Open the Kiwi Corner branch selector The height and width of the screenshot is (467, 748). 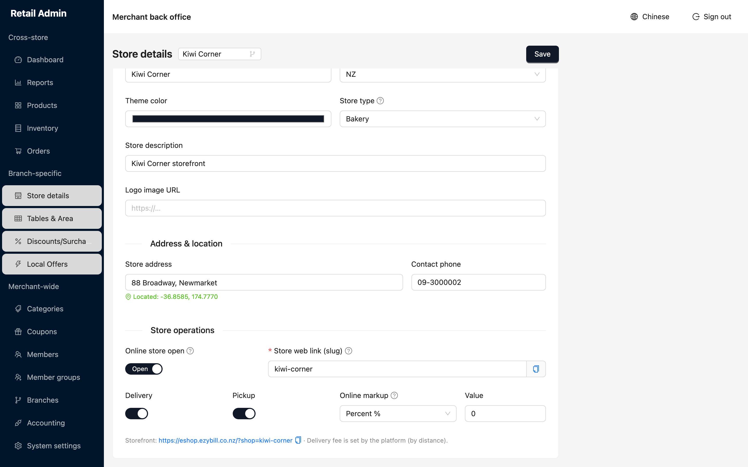[219, 54]
